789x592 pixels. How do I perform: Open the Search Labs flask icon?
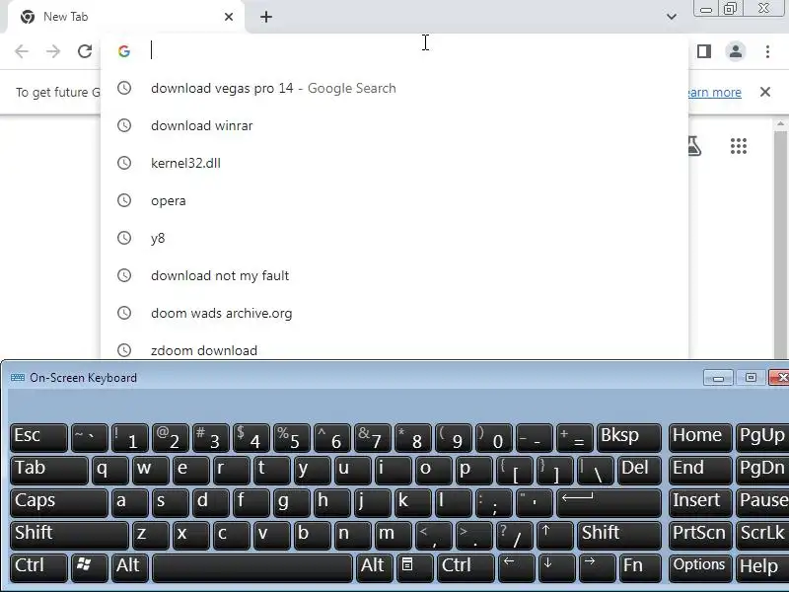point(694,146)
